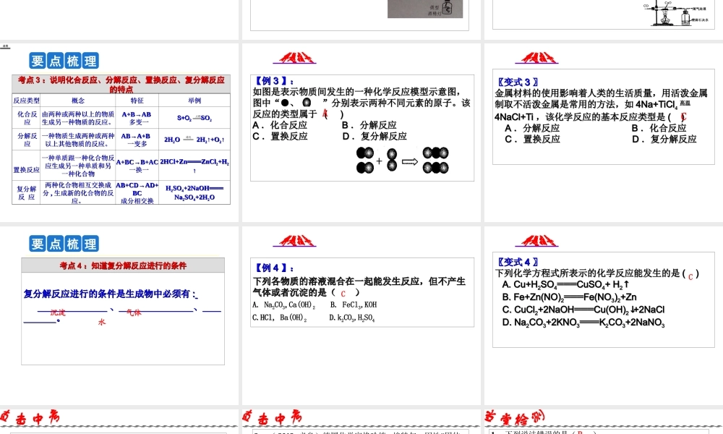
Task: Open the 变式4 chemical equations slide
Action: pos(604,315)
